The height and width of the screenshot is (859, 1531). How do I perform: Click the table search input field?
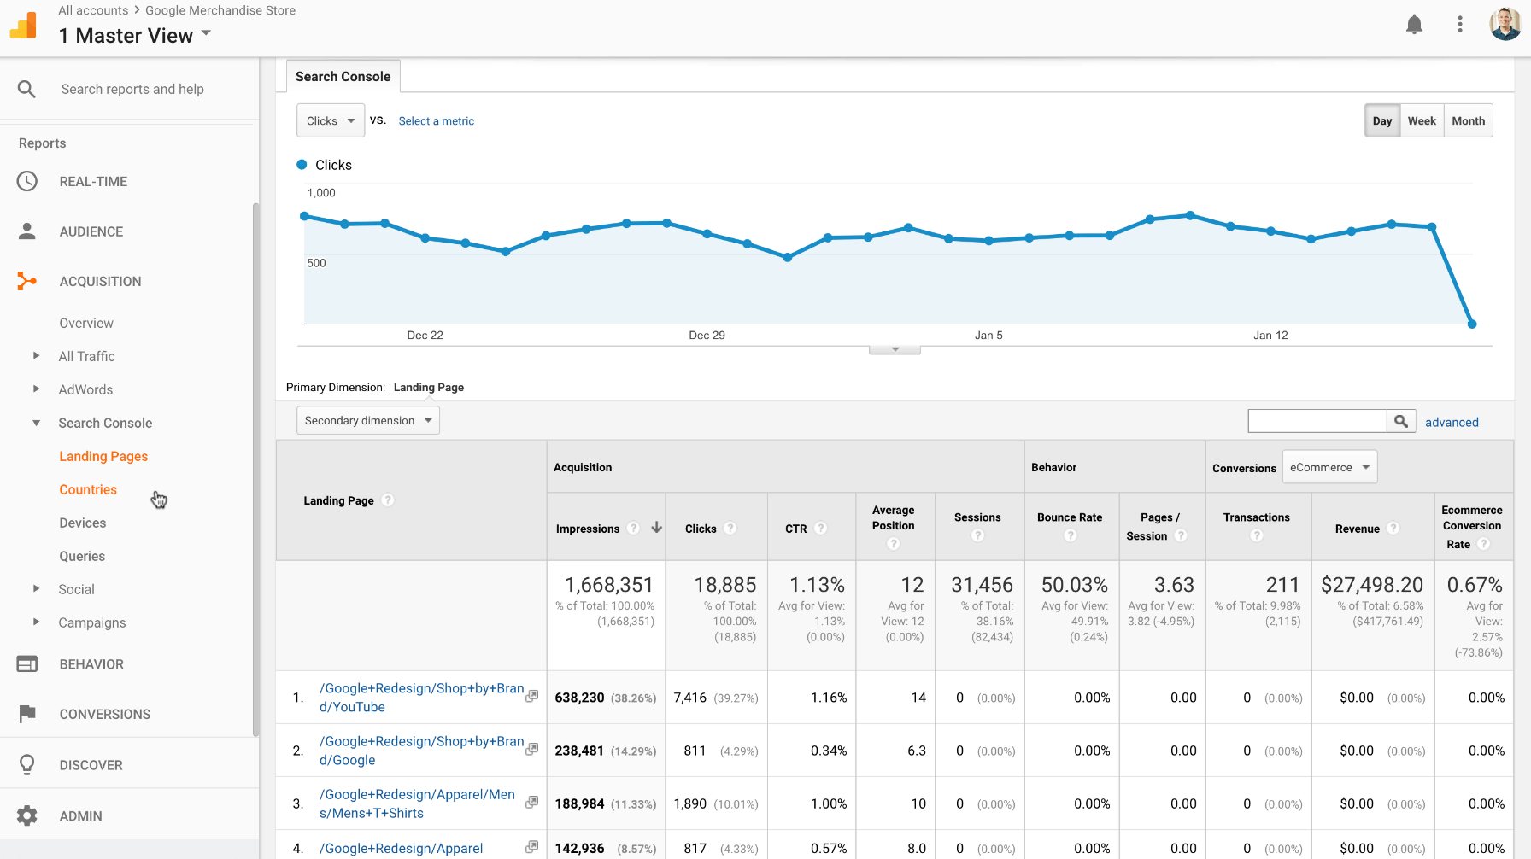click(x=1317, y=421)
